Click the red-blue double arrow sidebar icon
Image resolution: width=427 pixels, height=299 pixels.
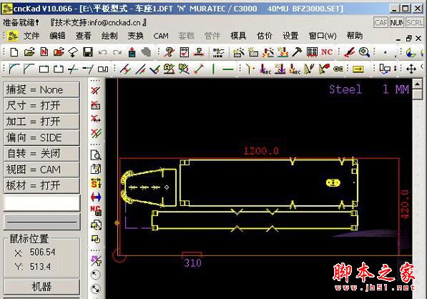pos(96,197)
